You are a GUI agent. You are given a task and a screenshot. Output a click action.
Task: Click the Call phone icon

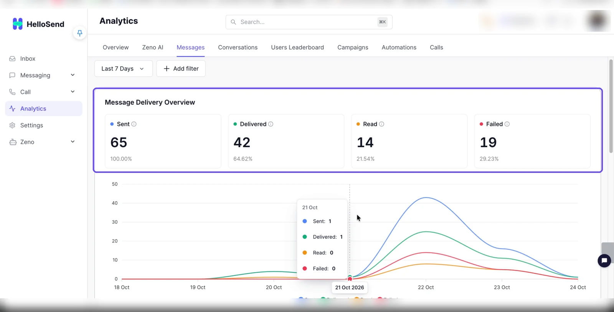(x=12, y=92)
